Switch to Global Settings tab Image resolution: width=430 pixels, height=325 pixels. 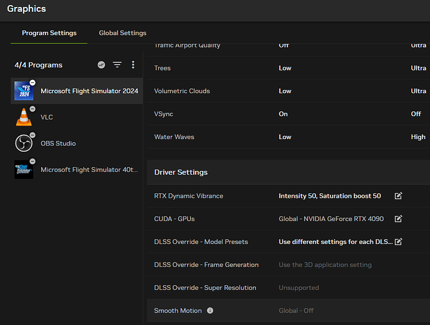click(x=123, y=33)
